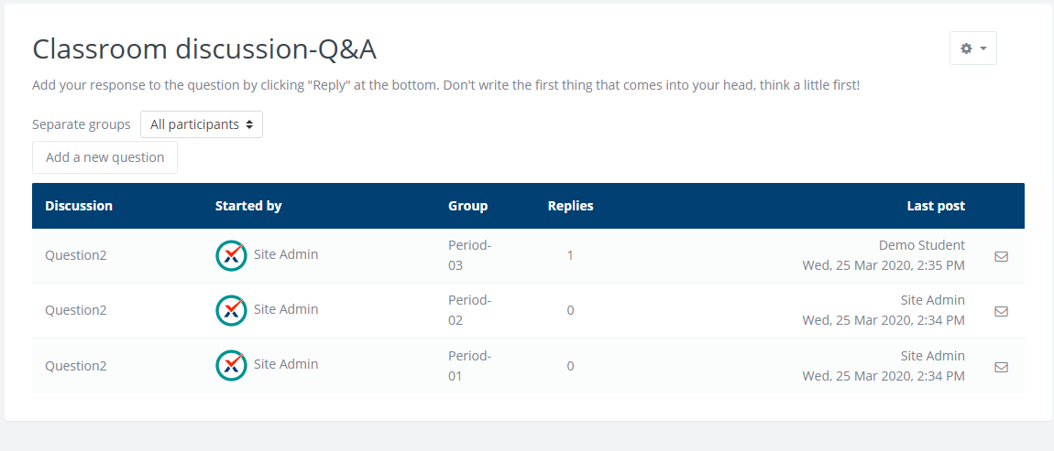Viewport: 1054px width, 451px height.
Task: Open Period-01 last post 2:34 PM timestamp
Action: (x=884, y=376)
